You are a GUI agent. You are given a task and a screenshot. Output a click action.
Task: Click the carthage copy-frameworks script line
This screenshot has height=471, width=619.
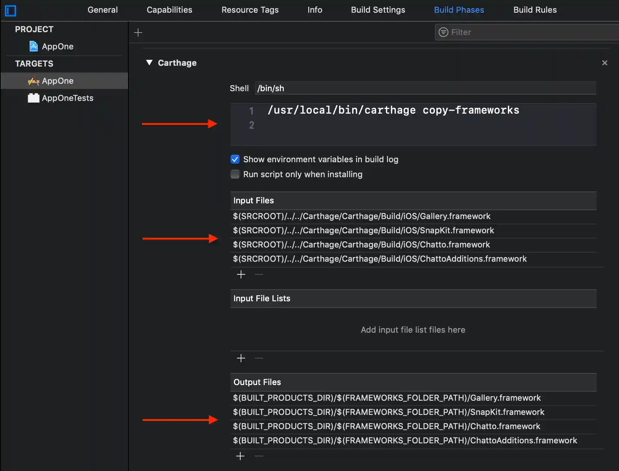pos(393,110)
